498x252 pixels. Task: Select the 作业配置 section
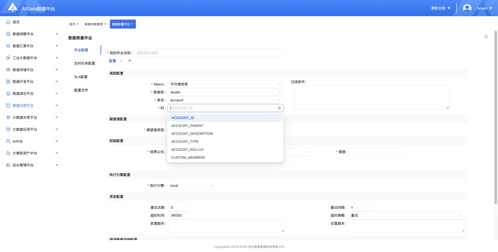coord(81,50)
